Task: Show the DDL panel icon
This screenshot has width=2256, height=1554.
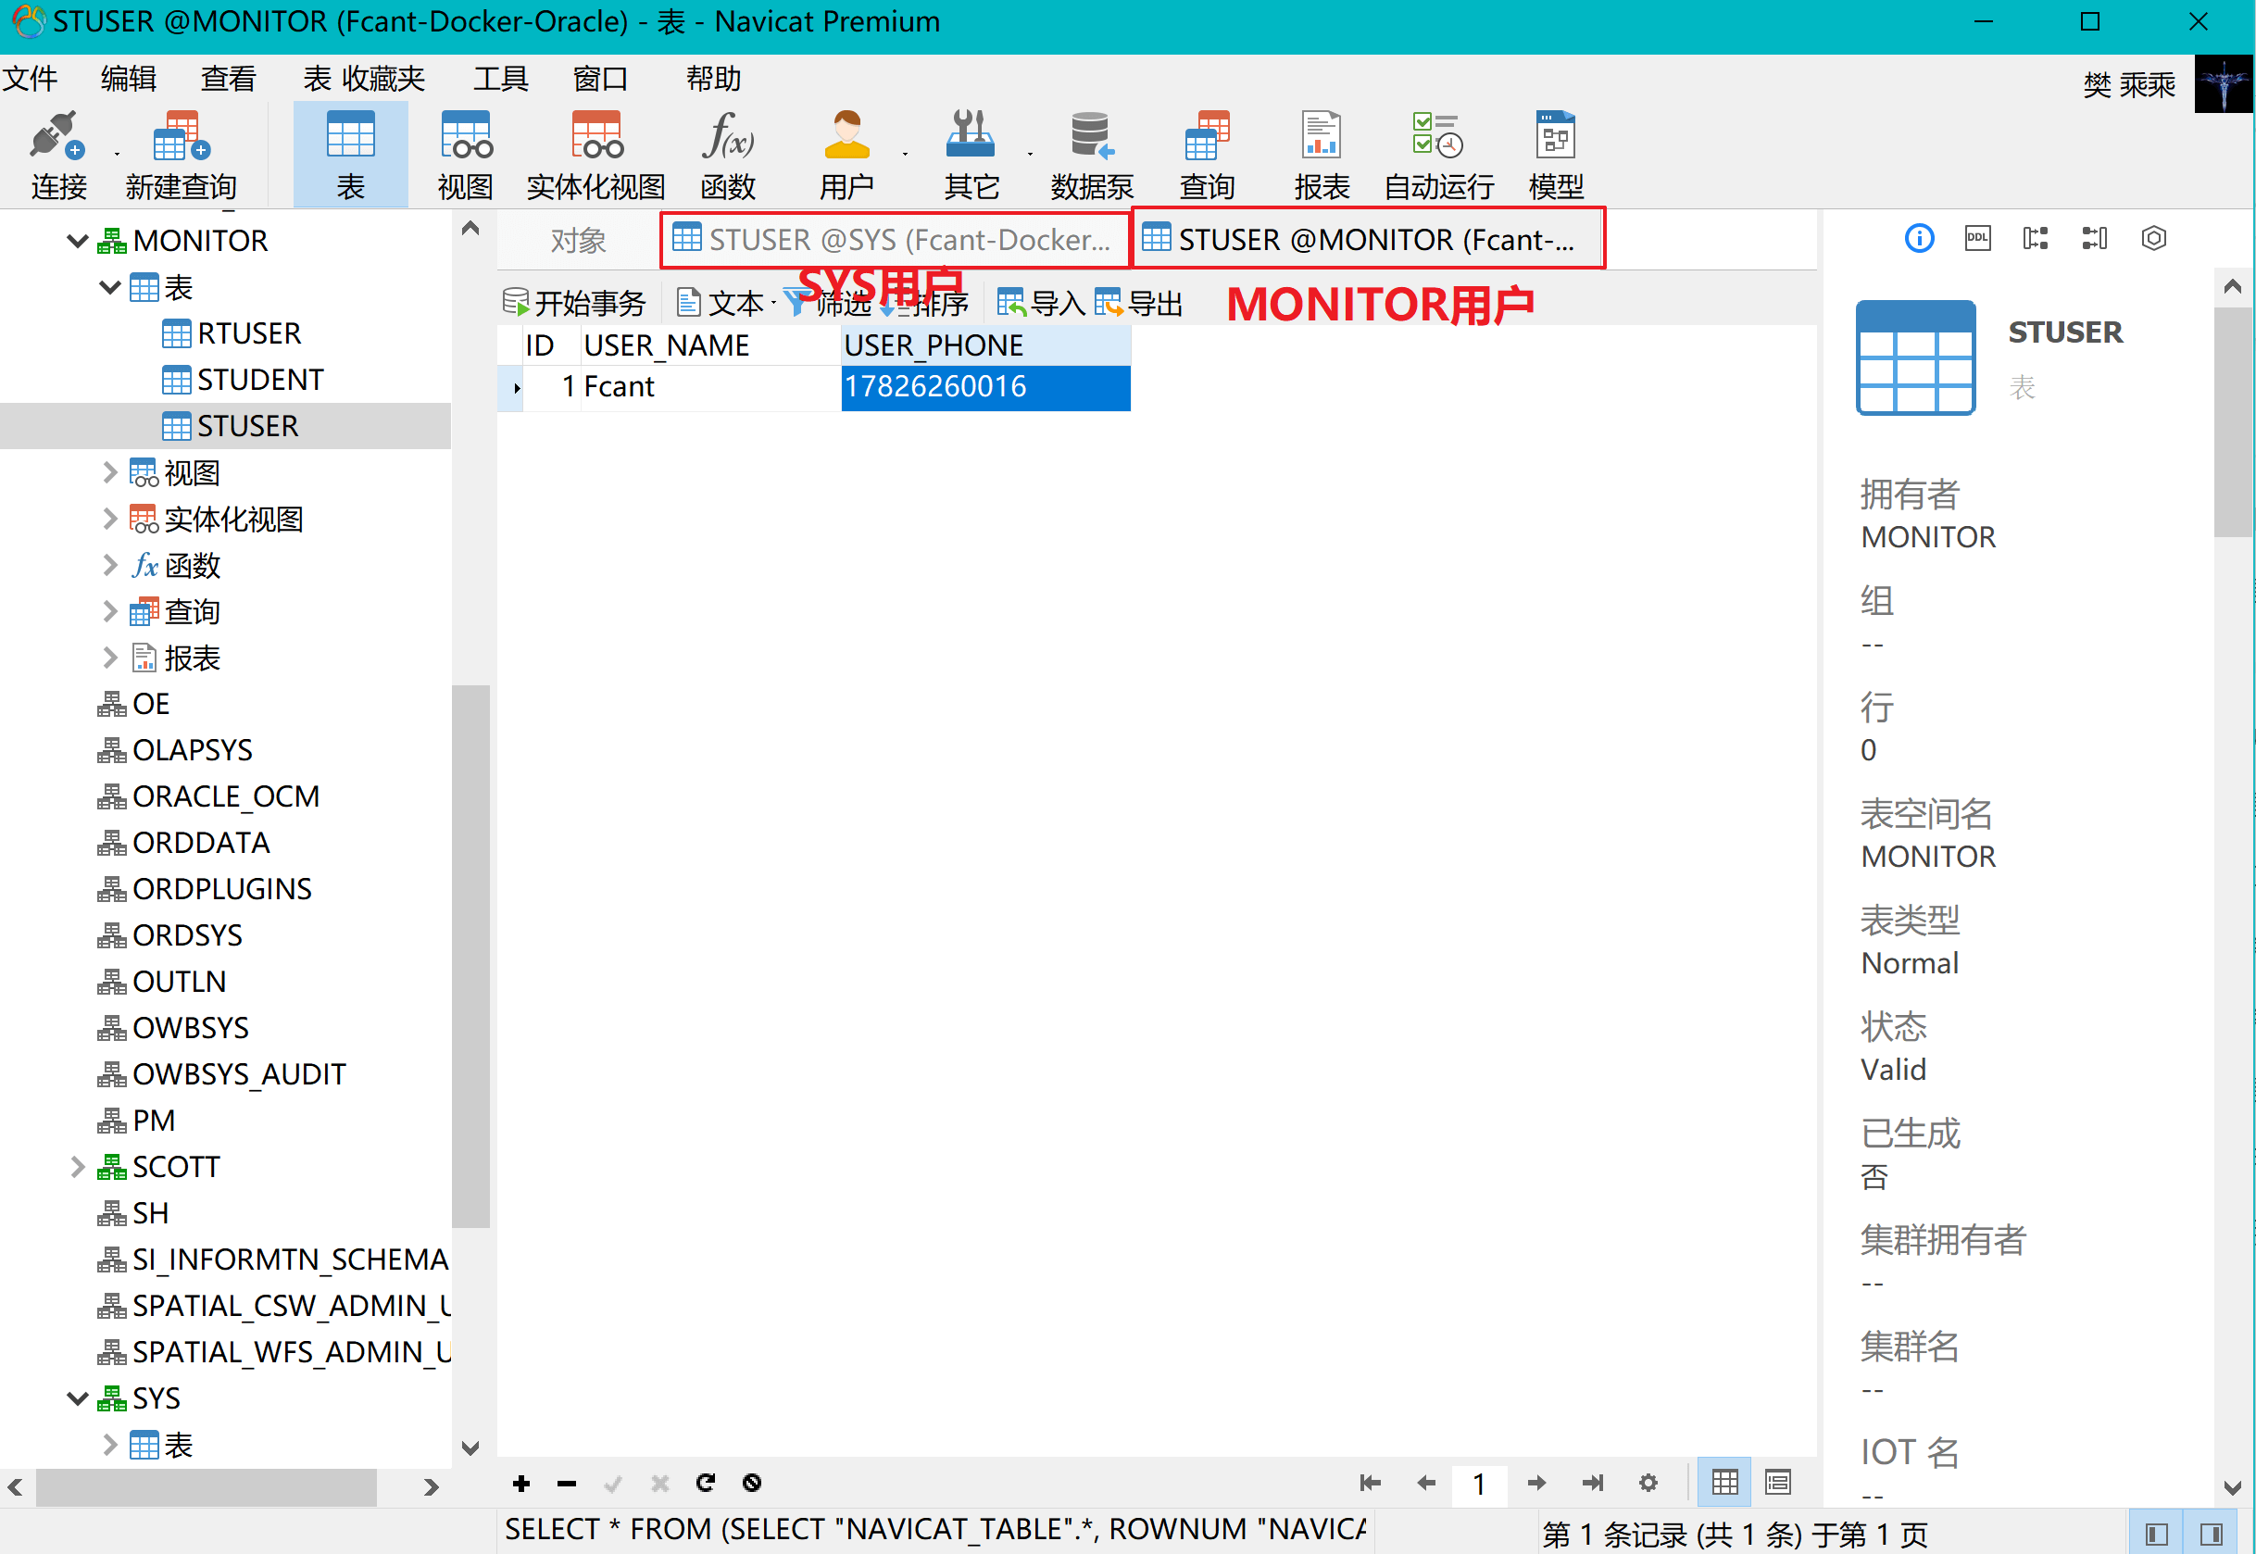Action: coord(1976,239)
